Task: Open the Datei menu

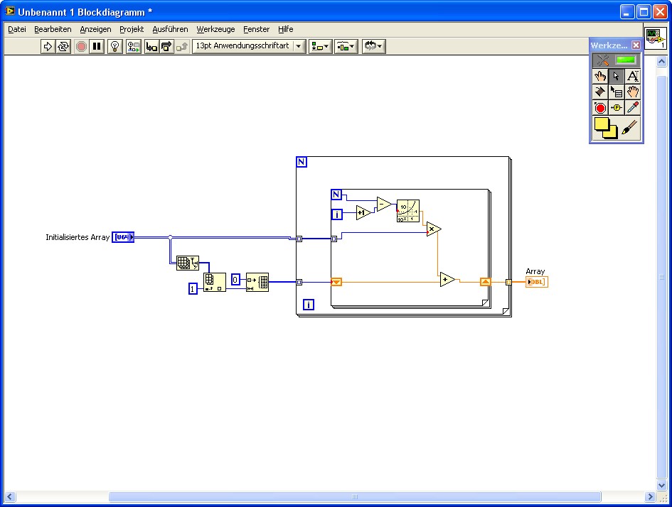Action: coord(17,29)
